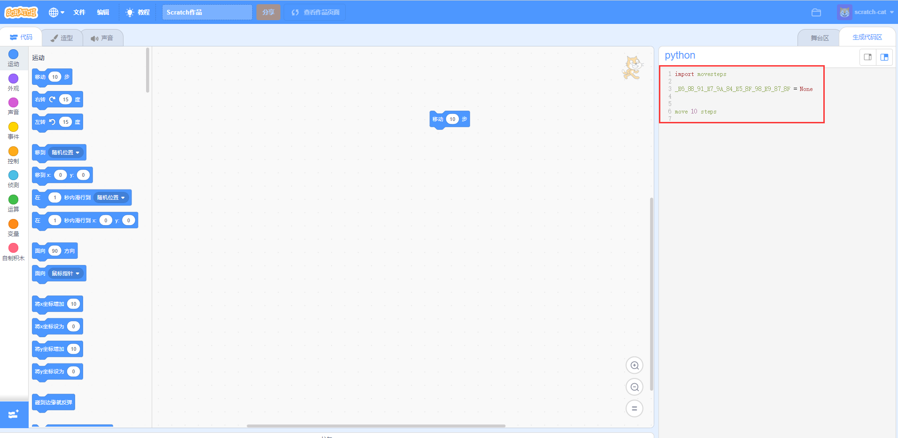This screenshot has width=898, height=438.
Task: Open the 鼠标指针 dropdown in the 面向 block
Action: [66, 273]
